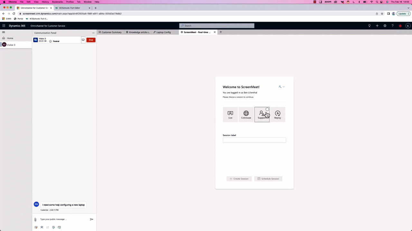The image size is (412, 231).
Task: Open the notes icon in chat toolbar
Action: point(53,227)
